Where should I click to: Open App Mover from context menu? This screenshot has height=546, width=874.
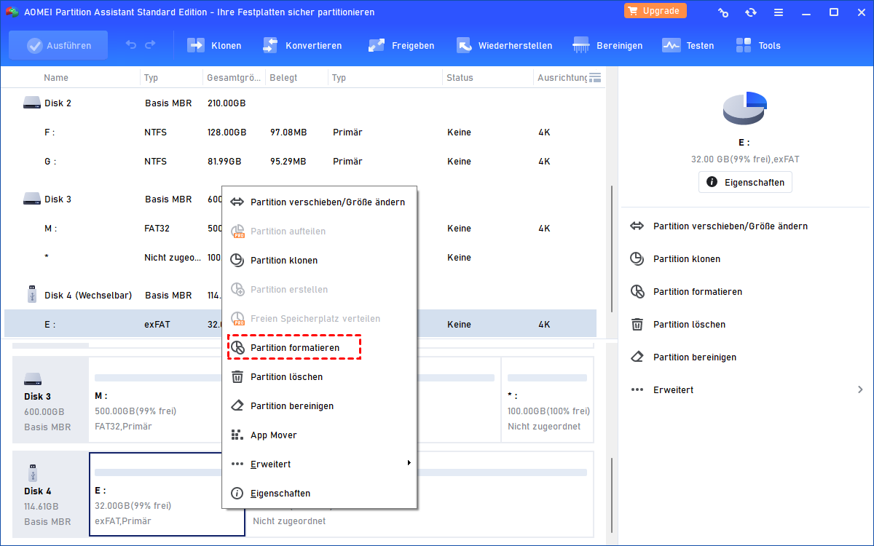[x=319, y=435]
